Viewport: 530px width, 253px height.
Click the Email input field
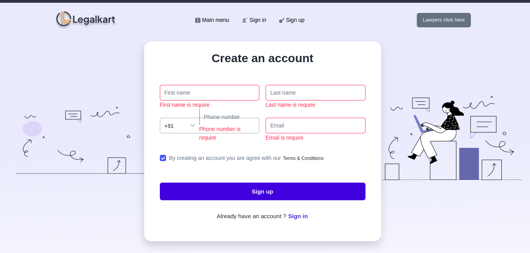315,126
